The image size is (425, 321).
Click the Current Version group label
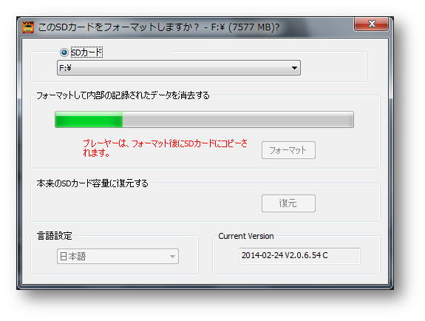[246, 236]
